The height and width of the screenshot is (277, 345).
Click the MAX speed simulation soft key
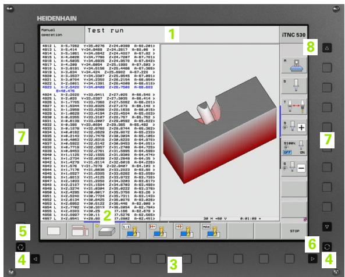click(213, 231)
